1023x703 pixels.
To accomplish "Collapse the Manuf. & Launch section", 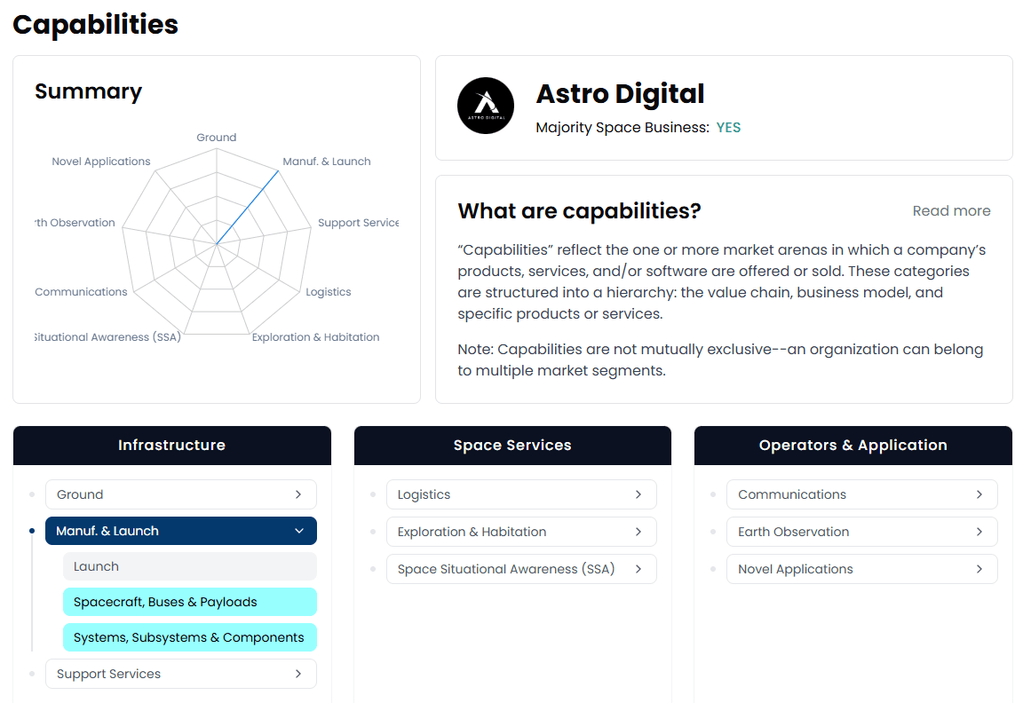I will pos(298,531).
